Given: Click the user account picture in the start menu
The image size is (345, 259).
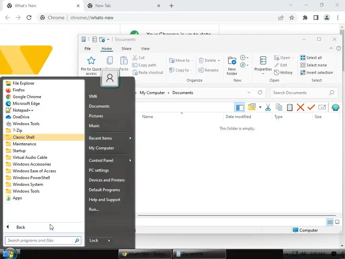Looking at the screenshot, I should click(x=109, y=78).
